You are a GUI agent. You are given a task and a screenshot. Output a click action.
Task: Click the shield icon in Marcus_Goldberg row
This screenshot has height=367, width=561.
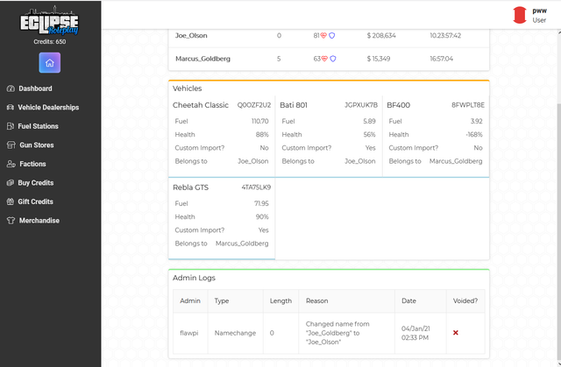[x=333, y=59]
